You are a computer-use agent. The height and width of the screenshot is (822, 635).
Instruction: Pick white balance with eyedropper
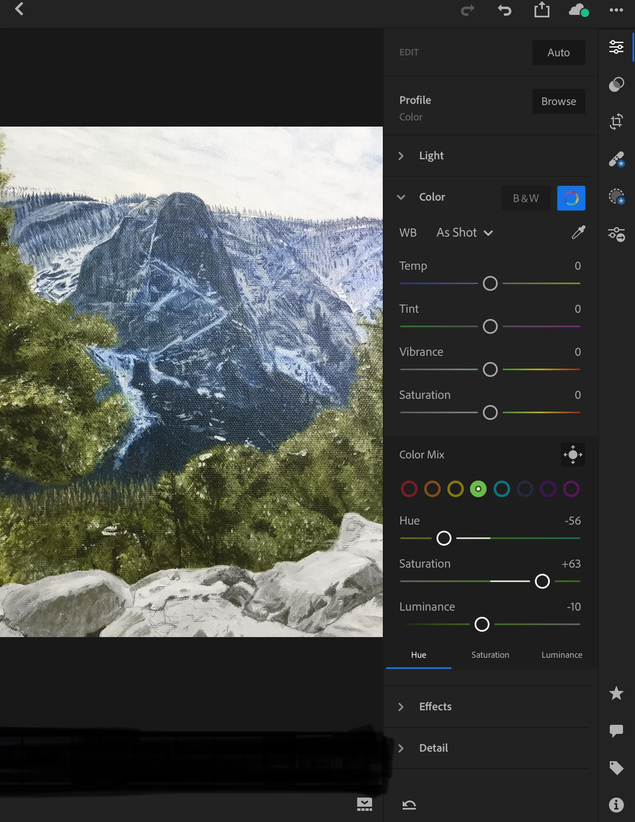[x=578, y=232]
